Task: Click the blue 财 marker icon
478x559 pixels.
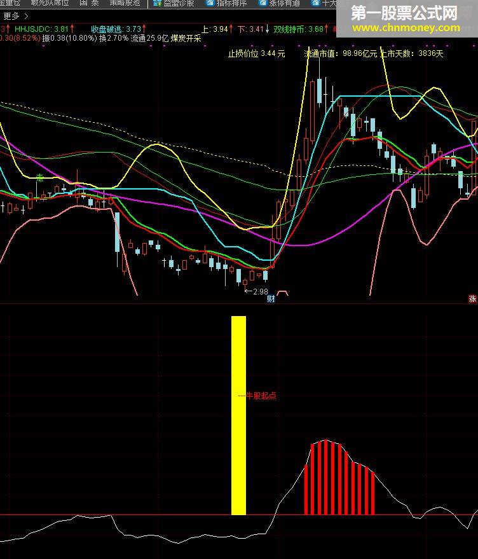Action: 271,299
